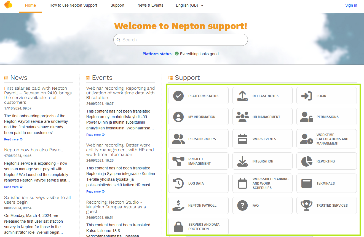Open the News & Events menu
Image resolution: width=364 pixels, height=237 pixels.
(x=150, y=5)
